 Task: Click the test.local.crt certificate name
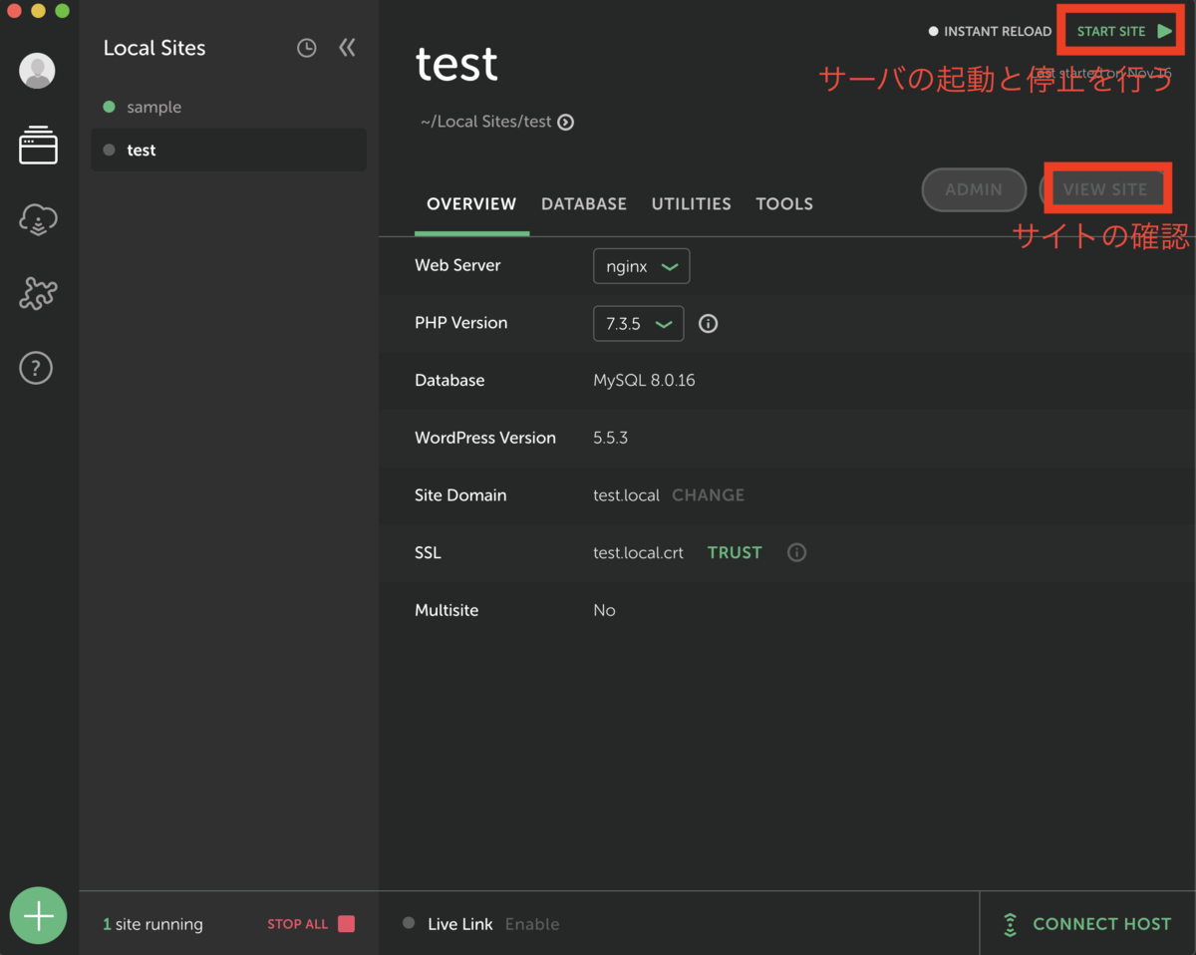click(638, 552)
